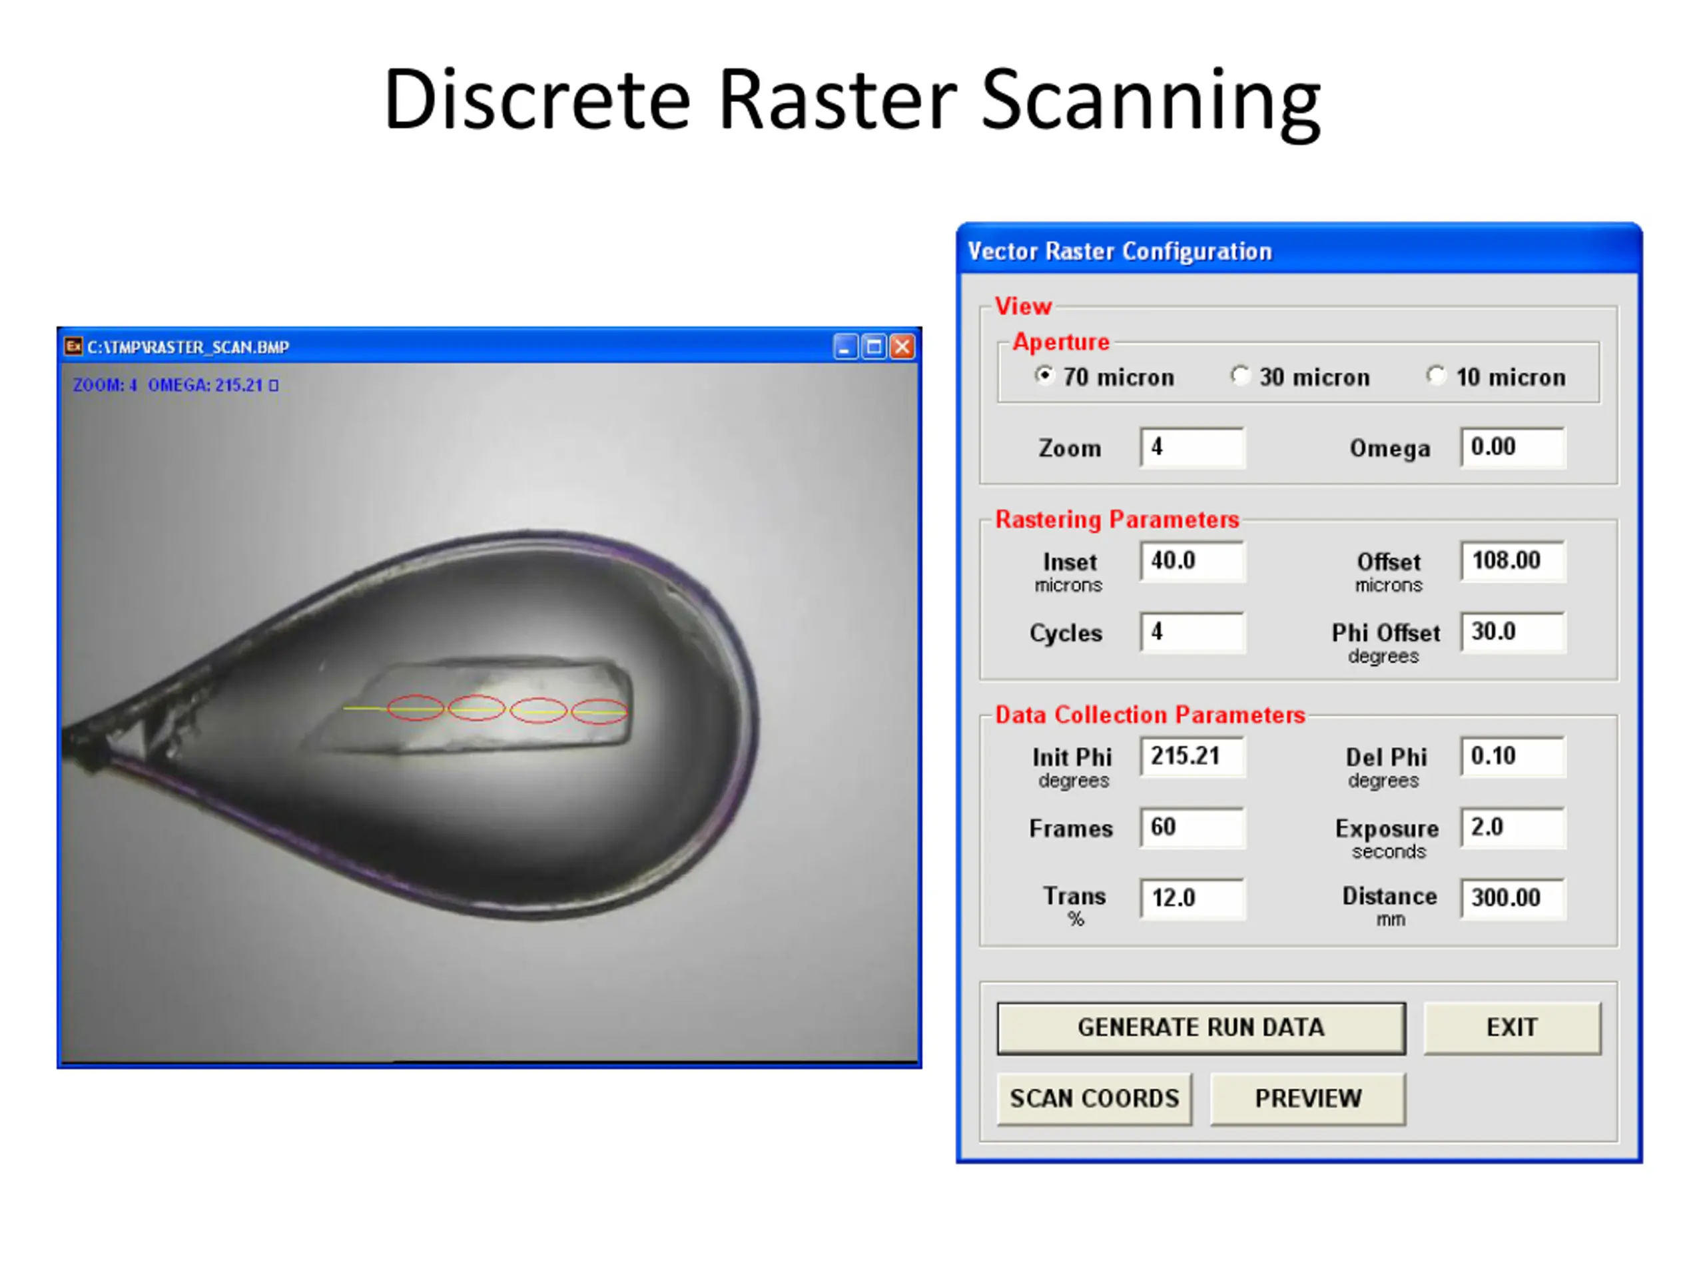Image resolution: width=1705 pixels, height=1279 pixels.
Task: Click the RASTER_SCAN.BMP title bar app icon
Action: [73, 346]
